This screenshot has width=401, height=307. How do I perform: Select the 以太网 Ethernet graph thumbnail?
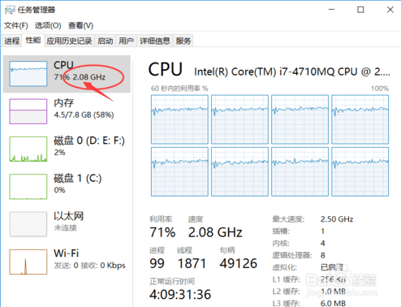(x=28, y=224)
